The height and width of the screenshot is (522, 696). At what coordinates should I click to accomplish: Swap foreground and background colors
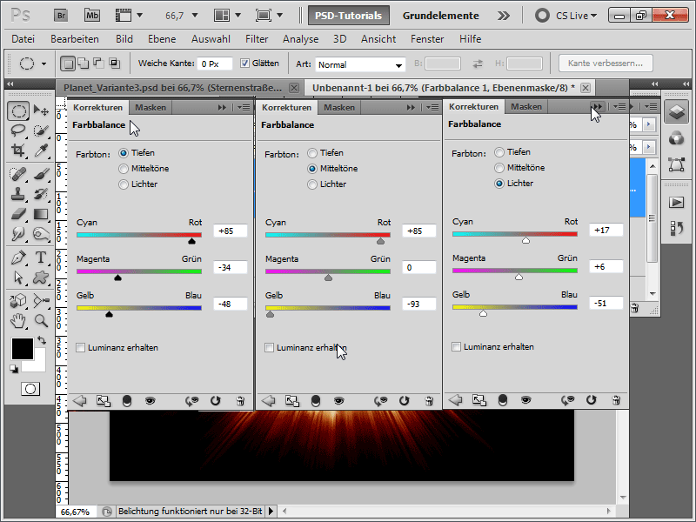[x=41, y=340]
